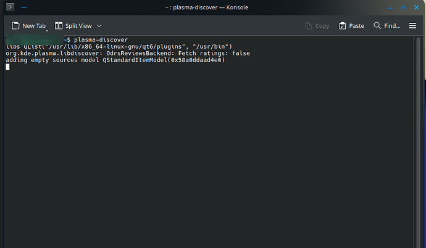Click the Copy toolbar button

(x=317, y=26)
